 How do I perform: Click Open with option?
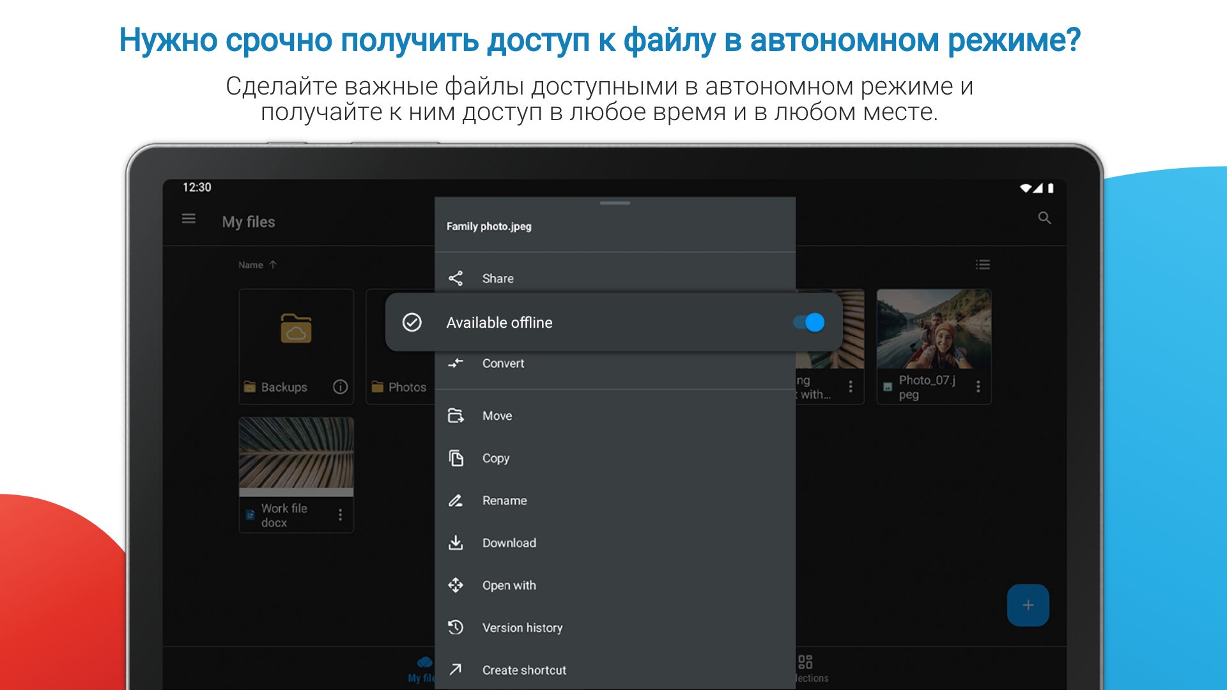coord(509,585)
